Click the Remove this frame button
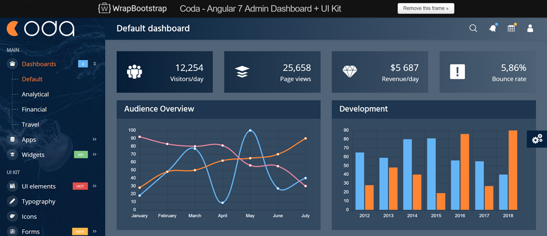Image resolution: width=547 pixels, height=236 pixels. [x=425, y=8]
